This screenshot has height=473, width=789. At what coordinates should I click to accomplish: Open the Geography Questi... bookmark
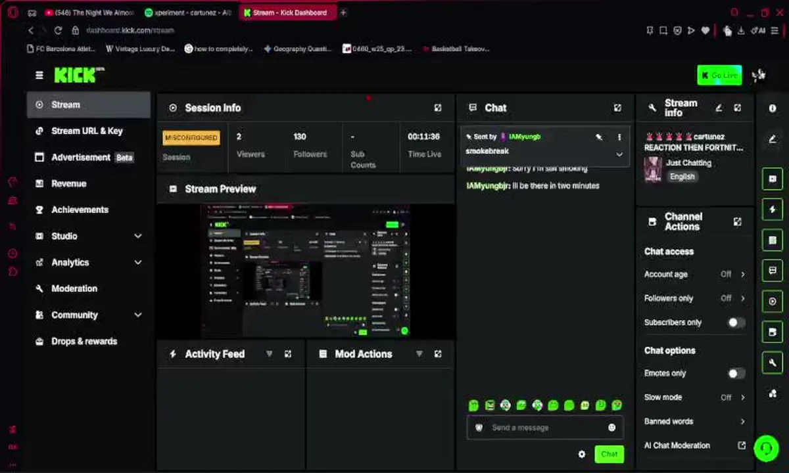point(298,49)
